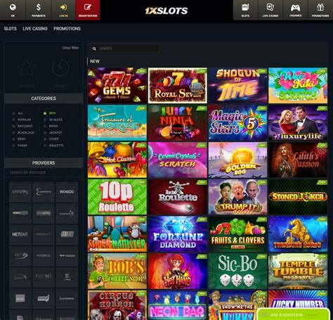Screen dimensions: 333x320
Task: Open the Wai-Kiki Scratch game
Action: point(298,86)
